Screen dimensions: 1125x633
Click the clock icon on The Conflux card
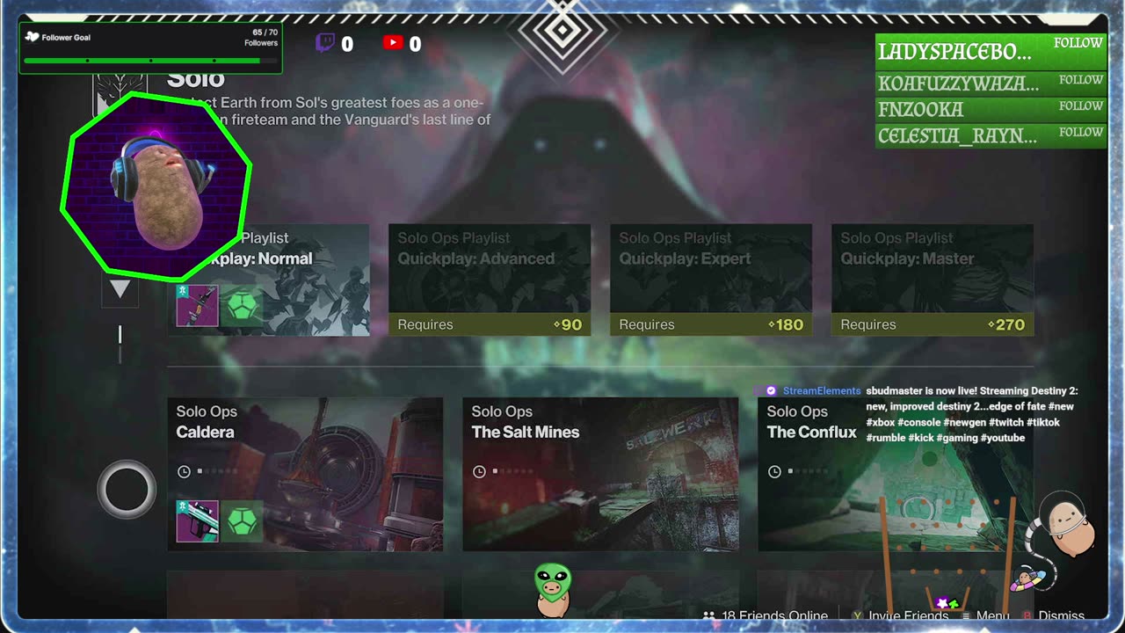pyautogui.click(x=774, y=471)
